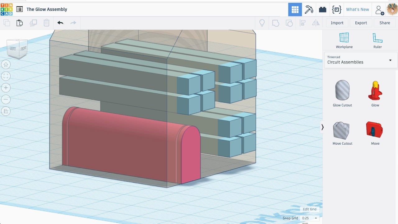Undo the last action
Viewport: 398px width, 224px height.
pyautogui.click(x=60, y=23)
